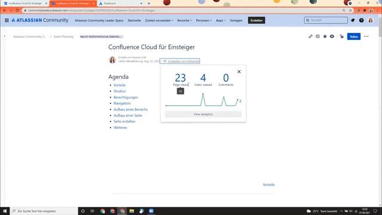Open the Navigation agenda link
Screen dimensions: 382x215
(x=122, y=103)
